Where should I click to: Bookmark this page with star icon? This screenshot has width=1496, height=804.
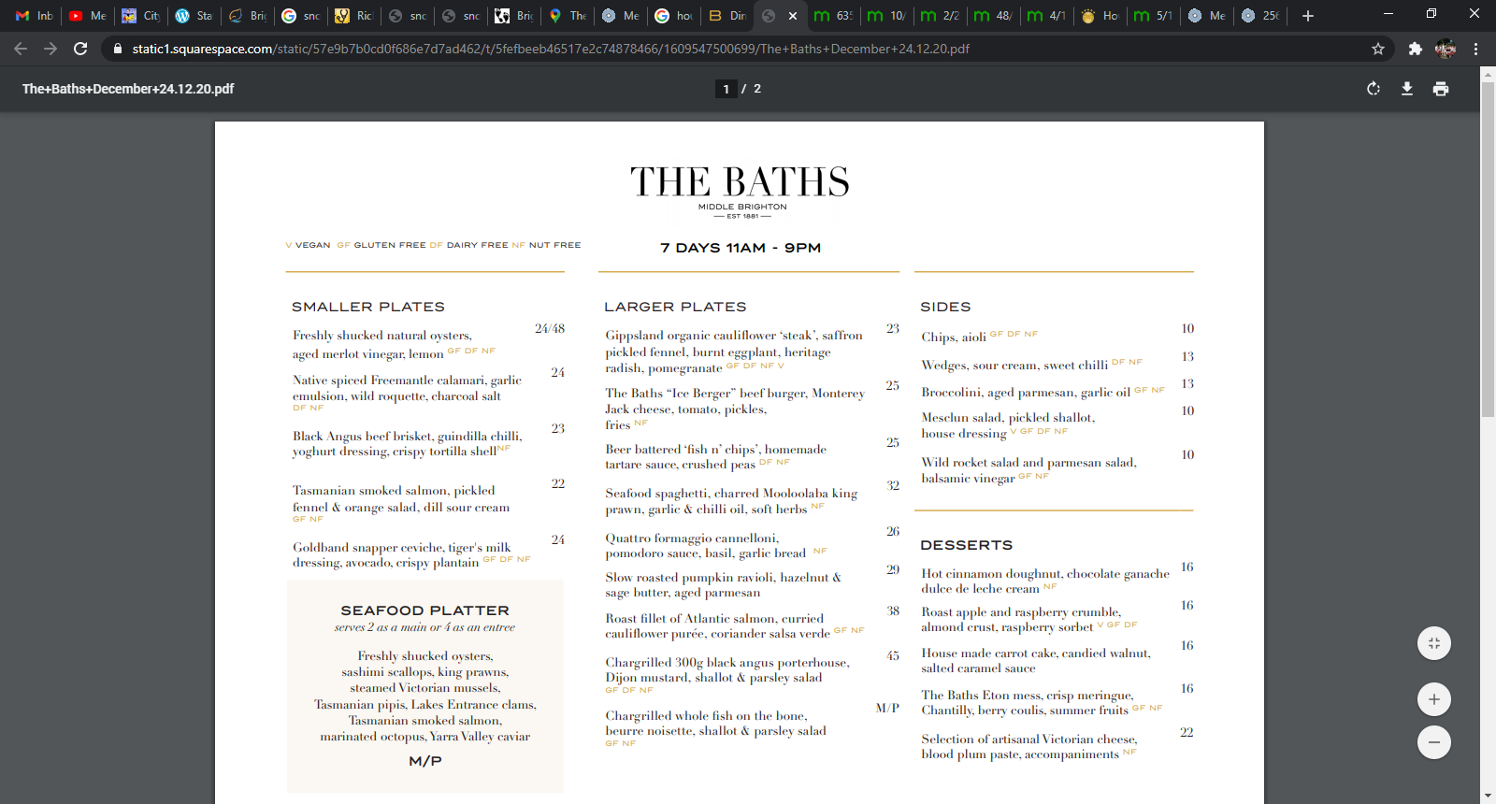coord(1377,49)
